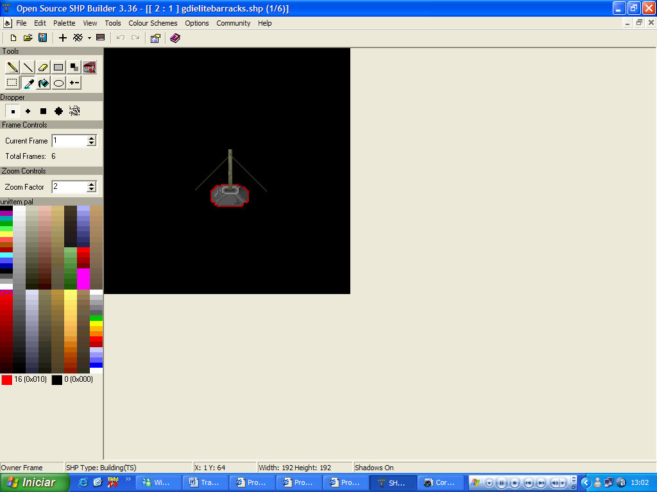This screenshot has width=657, height=492.
Task: Select the lighten/darken plus-minus tool
Action: pos(74,83)
